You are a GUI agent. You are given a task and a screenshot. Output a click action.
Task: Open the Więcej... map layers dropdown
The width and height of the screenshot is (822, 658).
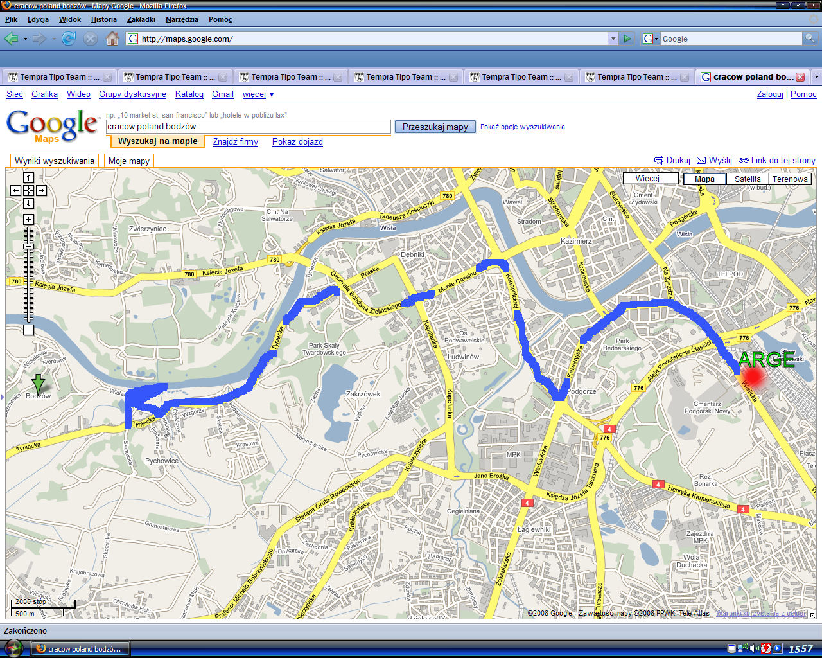651,179
